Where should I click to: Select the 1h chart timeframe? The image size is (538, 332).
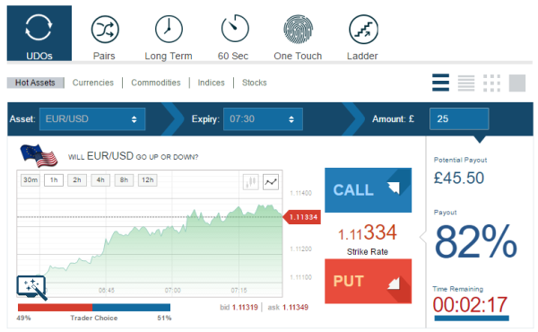(54, 179)
